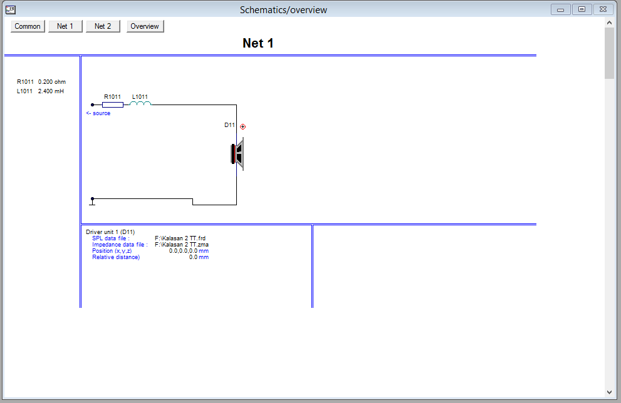Click the red plus polarity marker
This screenshot has height=403, width=621.
click(243, 126)
